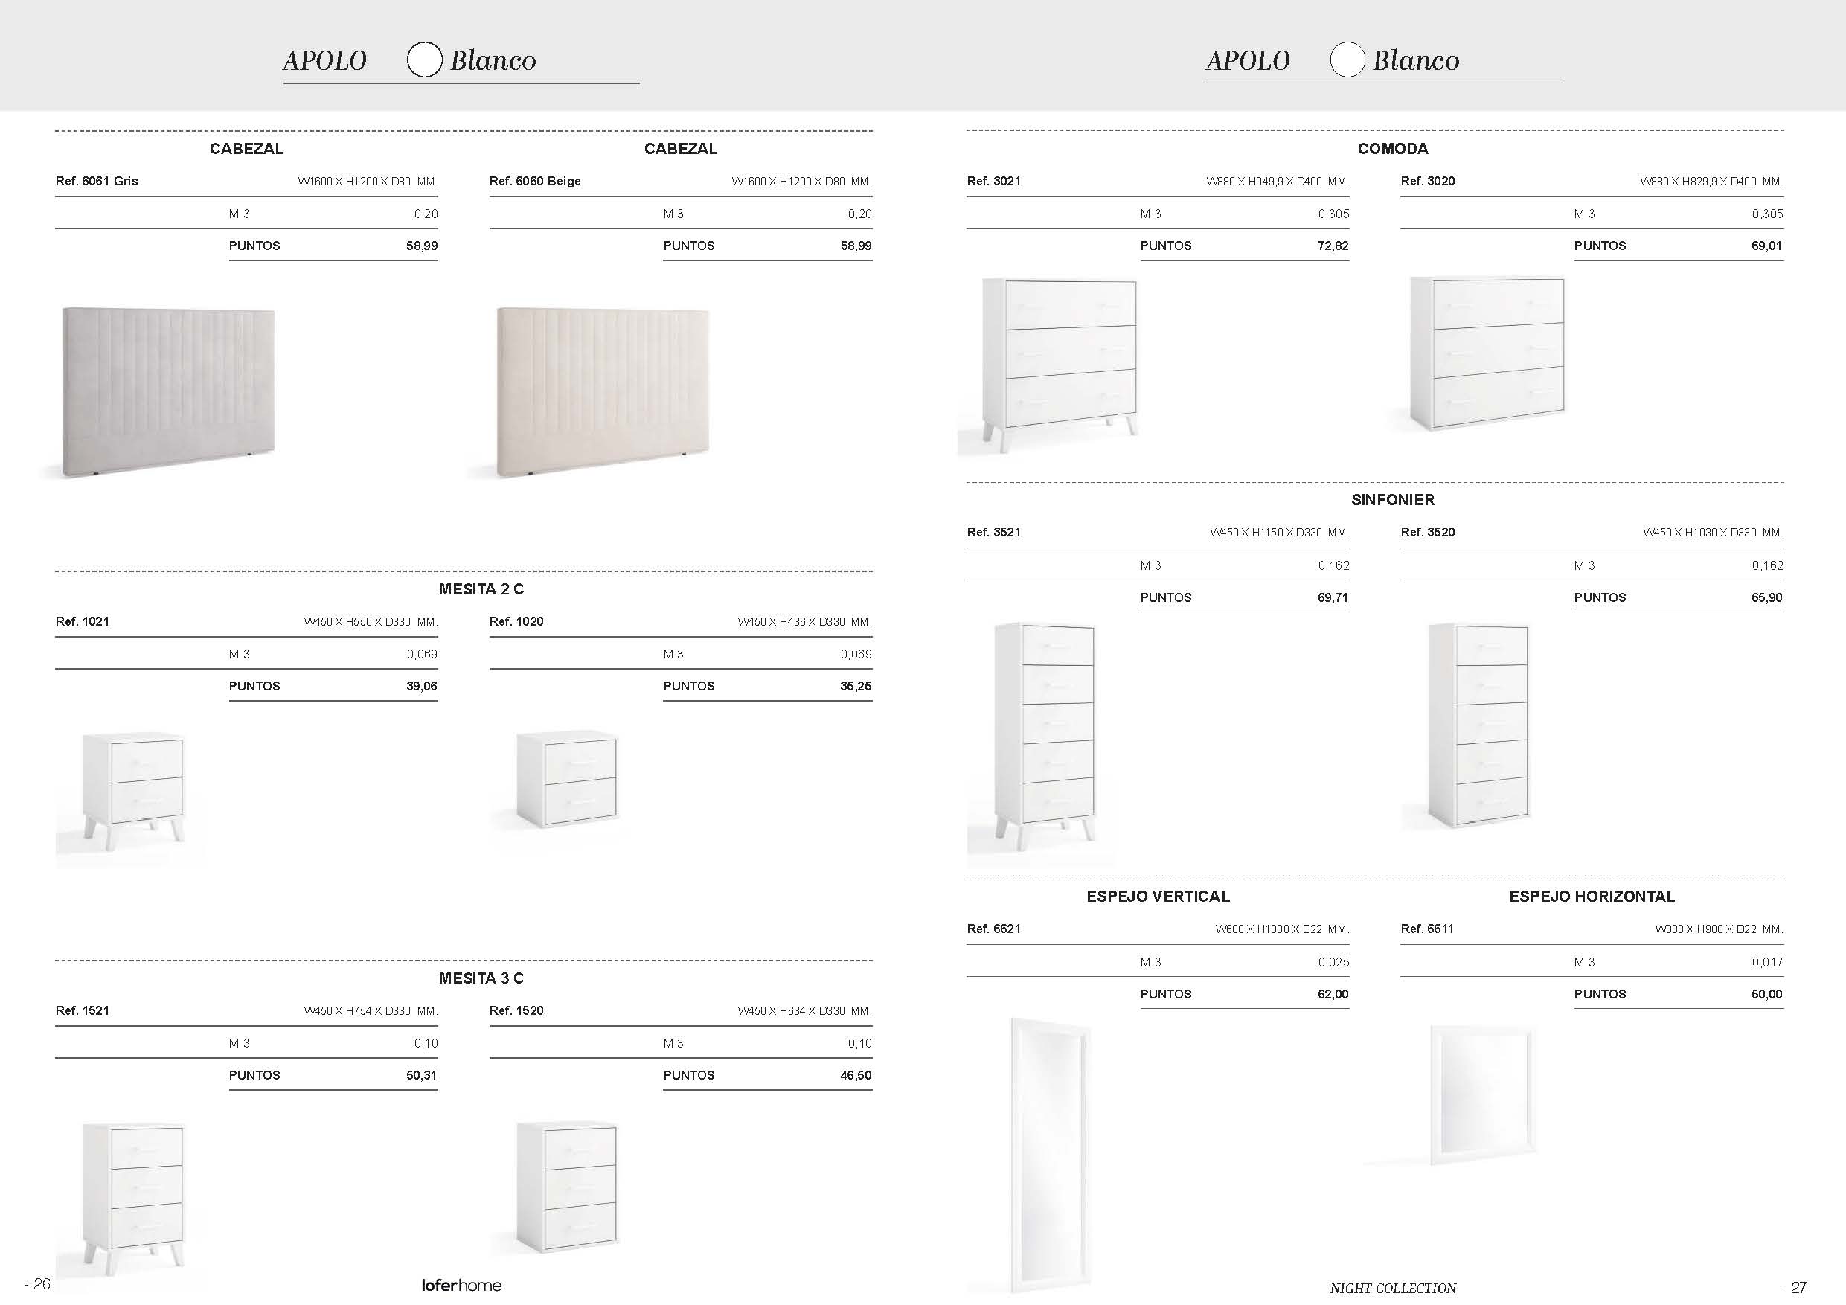1846x1305 pixels.
Task: Select the grey headboard image Ref. 6061
Action: (x=168, y=392)
